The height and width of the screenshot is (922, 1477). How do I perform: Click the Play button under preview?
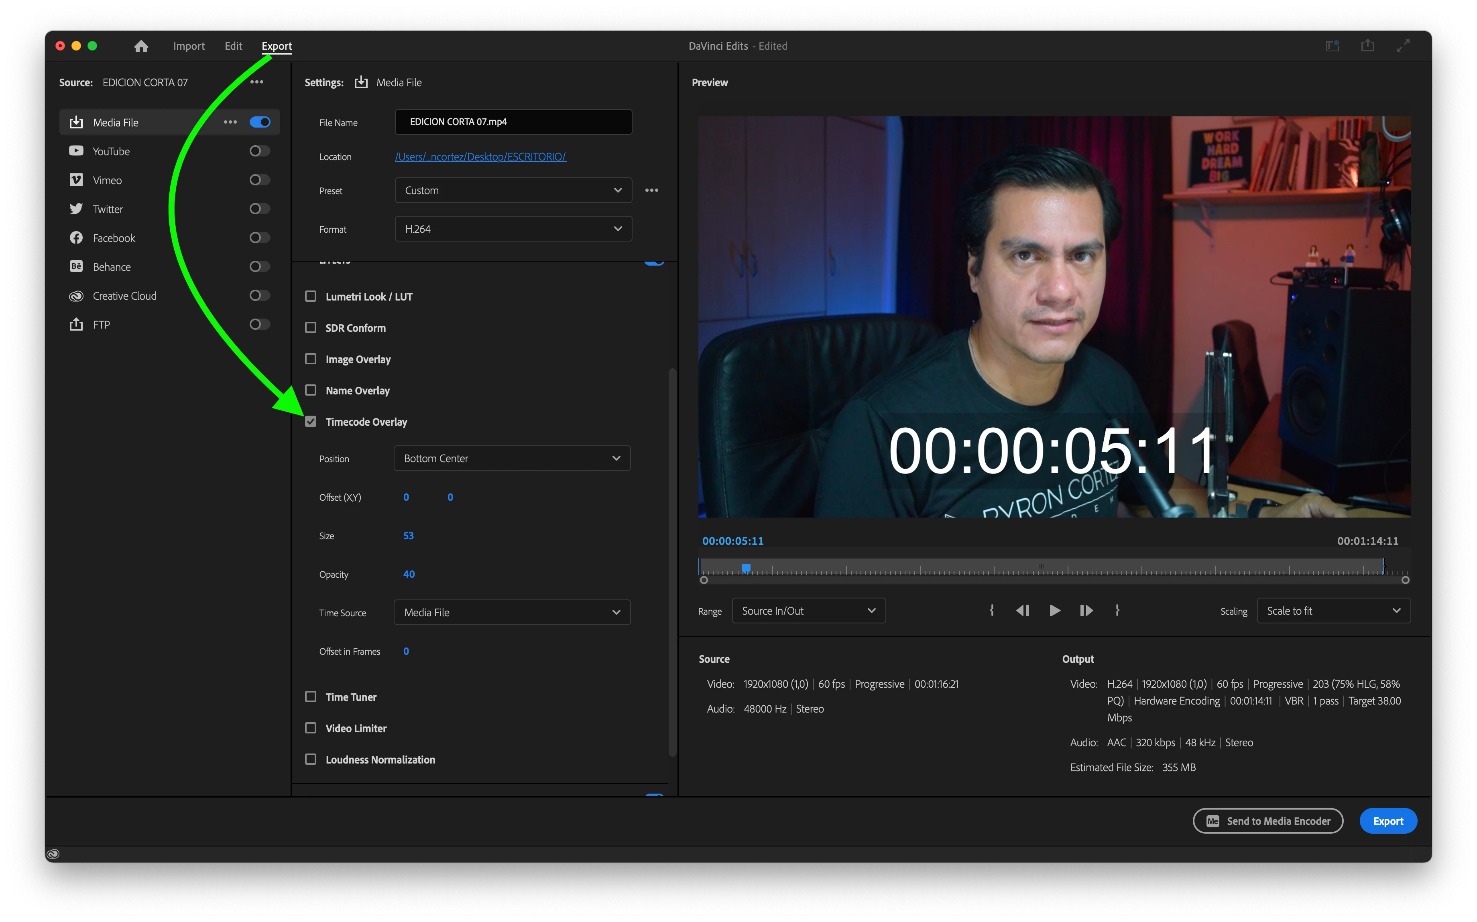click(1054, 610)
